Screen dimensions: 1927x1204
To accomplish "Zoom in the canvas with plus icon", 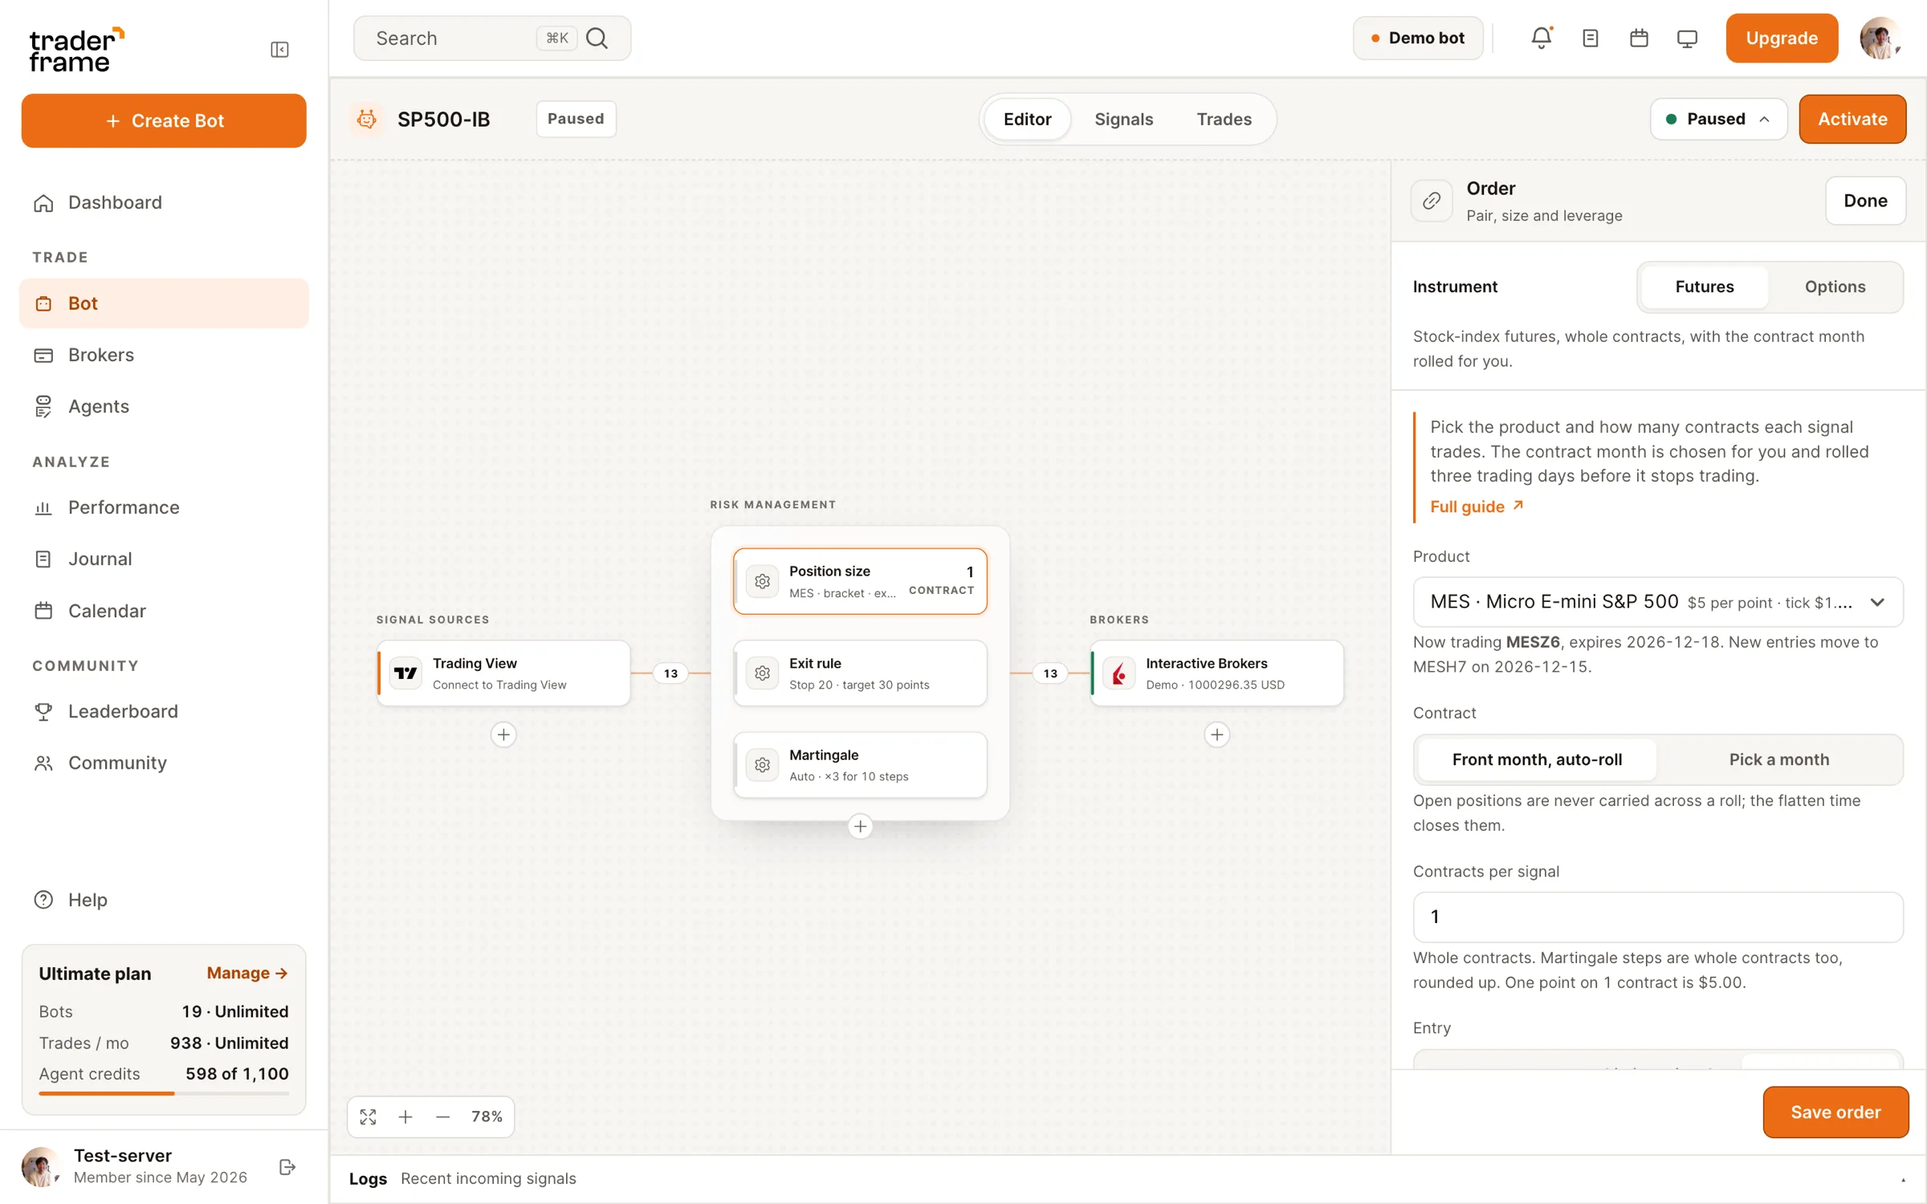I will coord(405,1117).
